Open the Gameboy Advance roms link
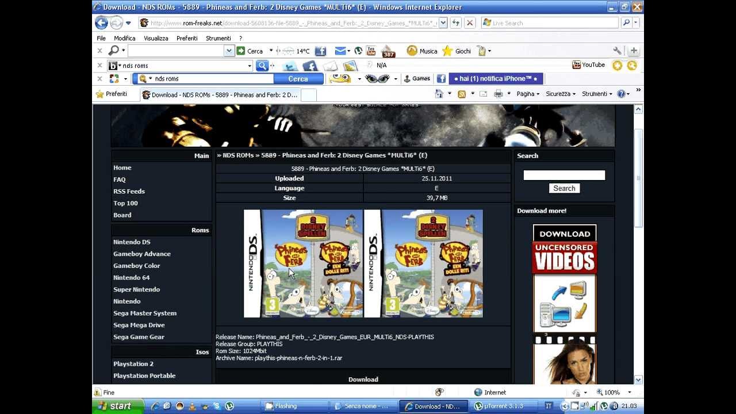Viewport: 736px width, 414px height. coord(142,254)
